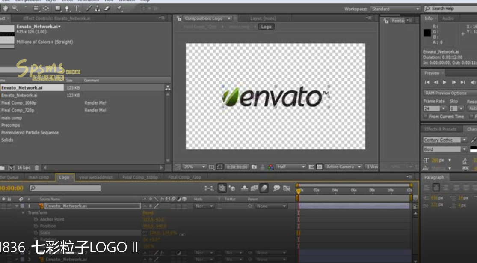The width and height of the screenshot is (477, 263).
Task: Toggle Scale stopwatch keyframing
Action: tap(36, 233)
